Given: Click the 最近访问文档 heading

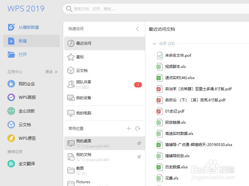Looking at the screenshot, I should [162, 29].
